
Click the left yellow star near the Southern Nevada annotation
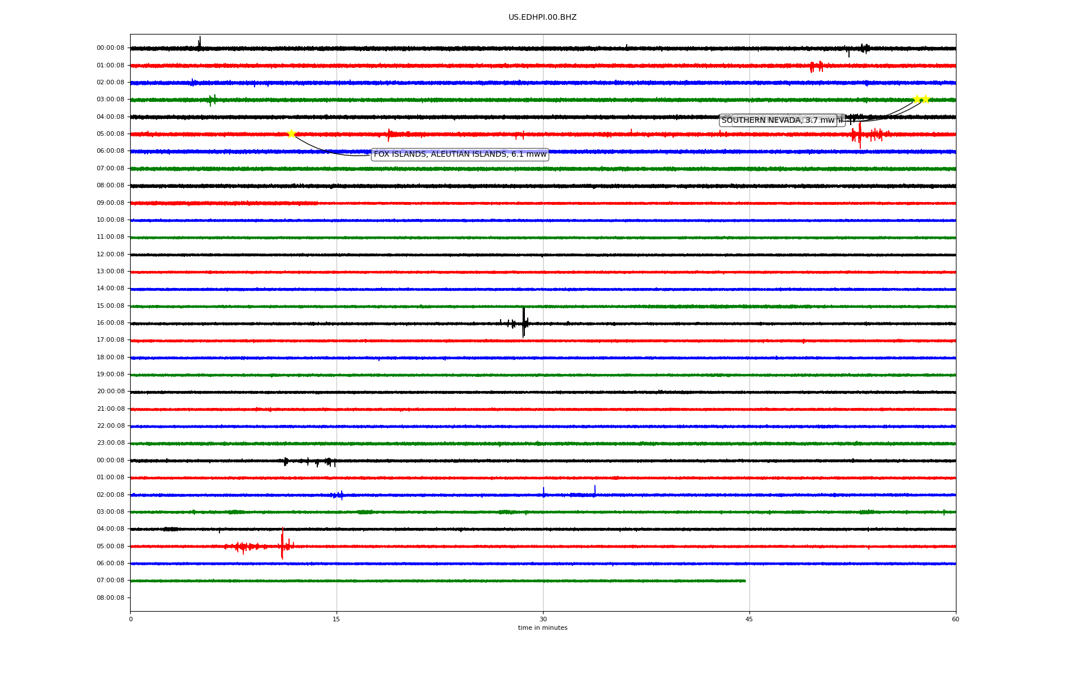click(917, 99)
